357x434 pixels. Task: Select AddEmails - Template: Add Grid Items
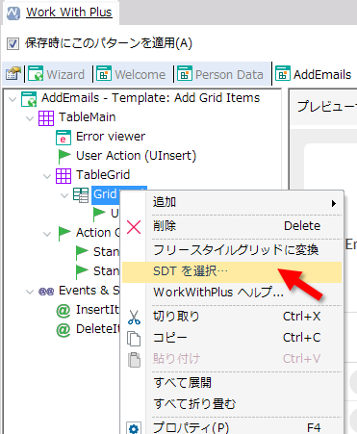pyautogui.click(x=150, y=98)
